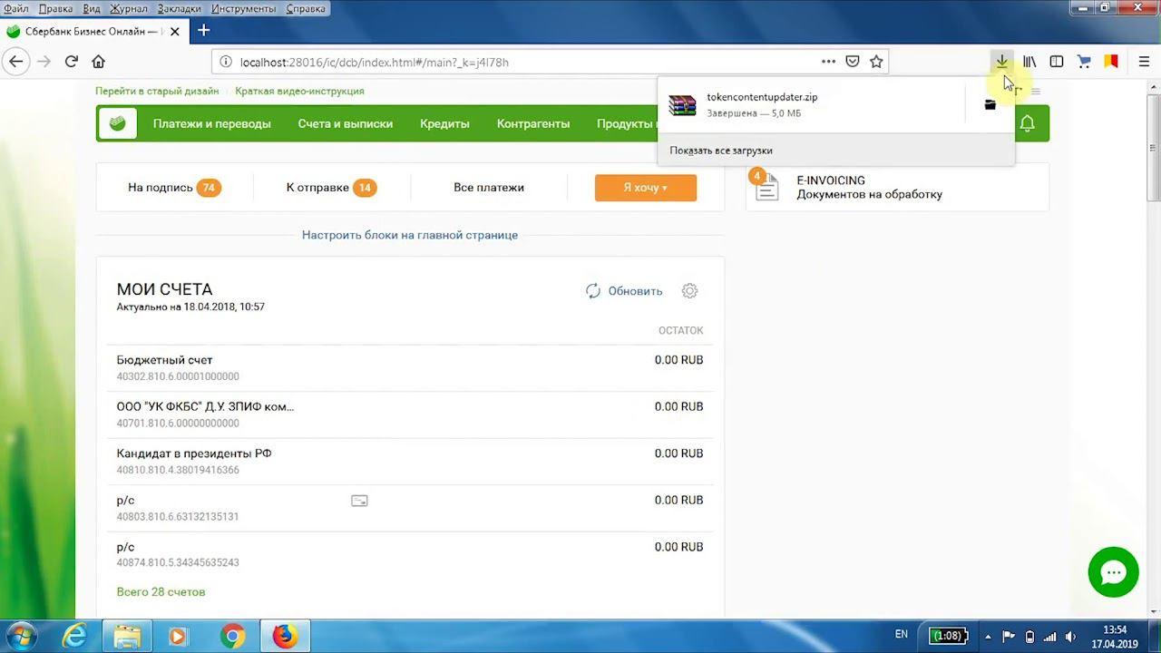Open the Файл menu

click(x=16, y=8)
